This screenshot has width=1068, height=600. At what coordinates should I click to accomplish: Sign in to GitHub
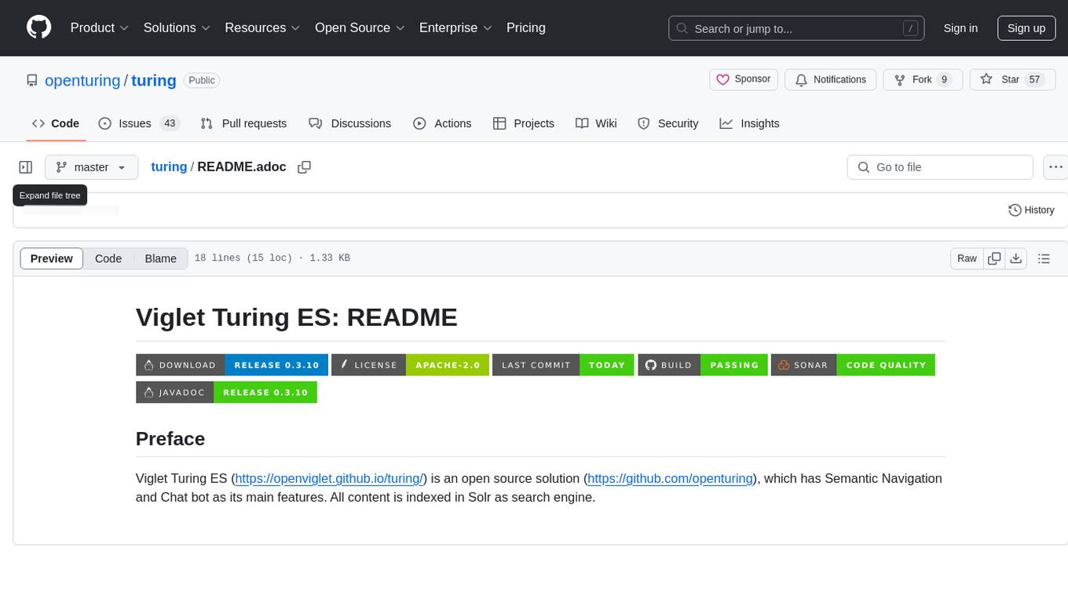tap(960, 28)
